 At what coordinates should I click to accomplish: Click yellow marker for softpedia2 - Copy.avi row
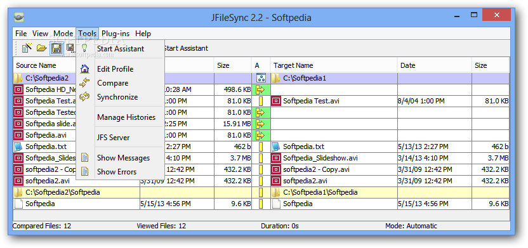click(x=261, y=170)
